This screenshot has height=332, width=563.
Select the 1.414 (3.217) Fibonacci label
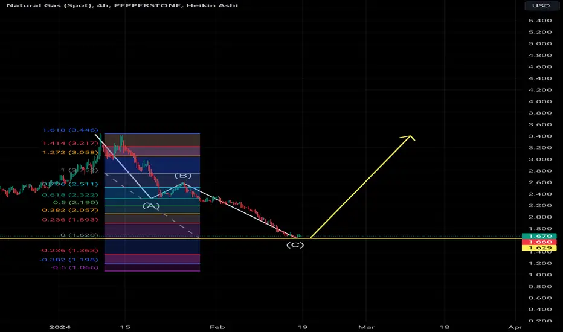tap(70, 143)
